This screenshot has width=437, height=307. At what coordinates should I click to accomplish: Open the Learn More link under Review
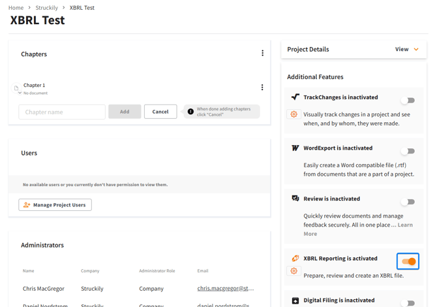pyautogui.click(x=404, y=225)
